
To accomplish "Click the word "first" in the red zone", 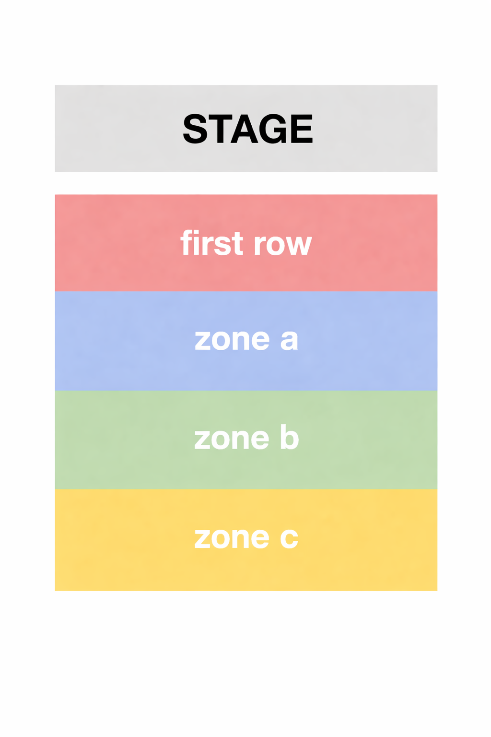I will [211, 243].
